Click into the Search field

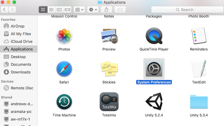click(187, 9)
